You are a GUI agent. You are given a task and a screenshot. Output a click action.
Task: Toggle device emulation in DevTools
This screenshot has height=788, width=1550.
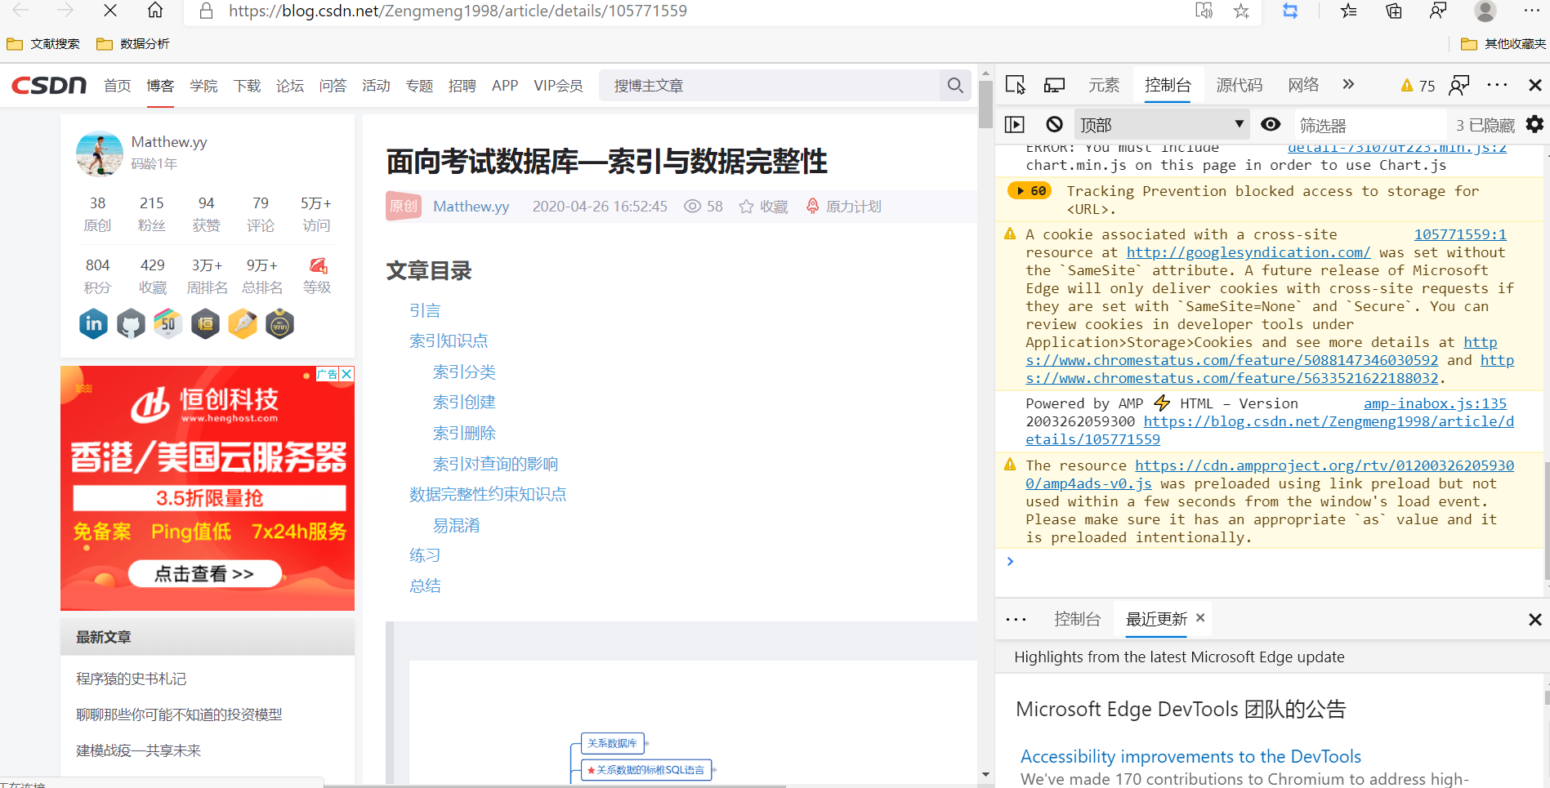(1054, 85)
